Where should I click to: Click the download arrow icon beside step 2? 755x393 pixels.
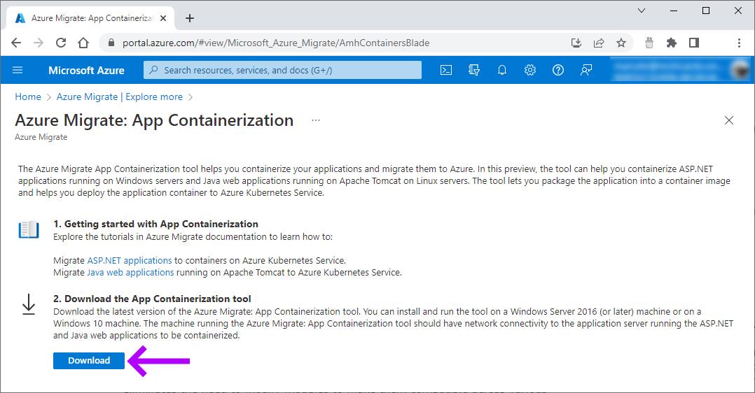click(29, 304)
